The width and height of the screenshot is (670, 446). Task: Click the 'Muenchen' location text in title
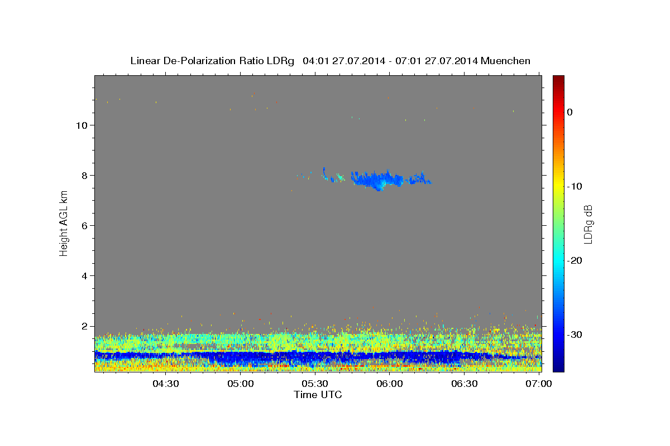(x=506, y=61)
